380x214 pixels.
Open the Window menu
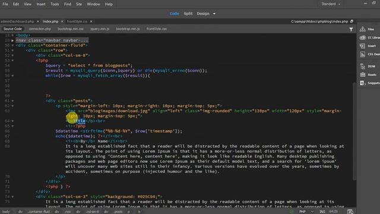(x=93, y=4)
